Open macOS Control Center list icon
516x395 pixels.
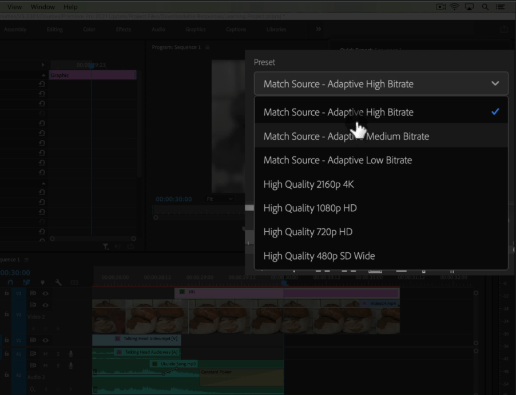[500, 7]
